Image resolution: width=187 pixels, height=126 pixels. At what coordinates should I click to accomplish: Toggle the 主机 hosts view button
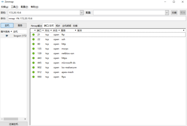[7, 25]
